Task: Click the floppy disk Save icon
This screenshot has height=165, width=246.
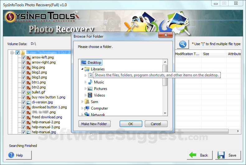Action: (221, 155)
